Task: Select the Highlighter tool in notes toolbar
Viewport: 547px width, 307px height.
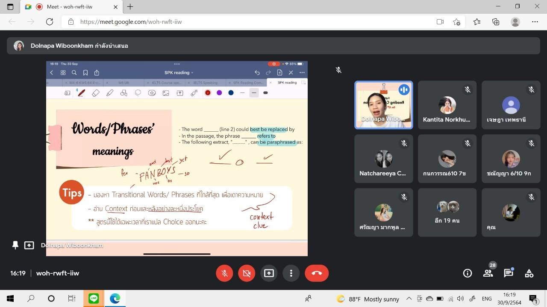Action: [110, 93]
